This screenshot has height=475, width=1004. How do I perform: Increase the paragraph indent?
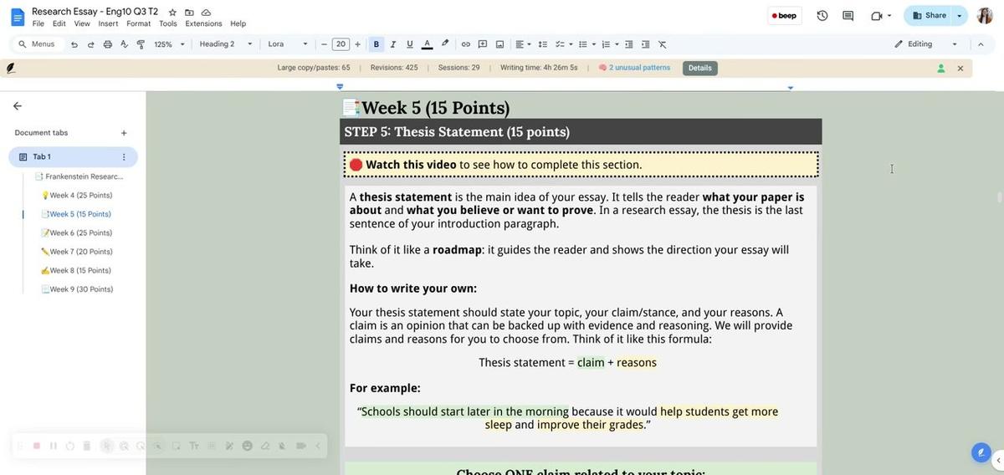[645, 44]
